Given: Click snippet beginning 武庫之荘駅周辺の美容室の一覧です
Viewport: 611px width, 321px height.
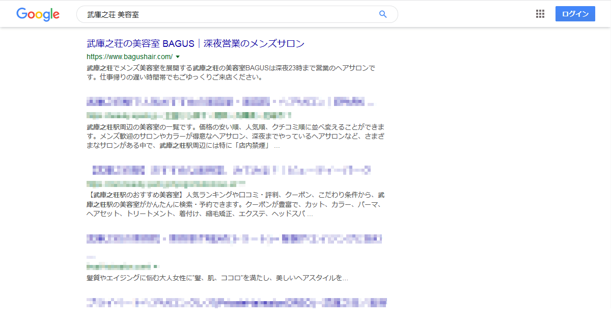Looking at the screenshot, I should (x=235, y=136).
